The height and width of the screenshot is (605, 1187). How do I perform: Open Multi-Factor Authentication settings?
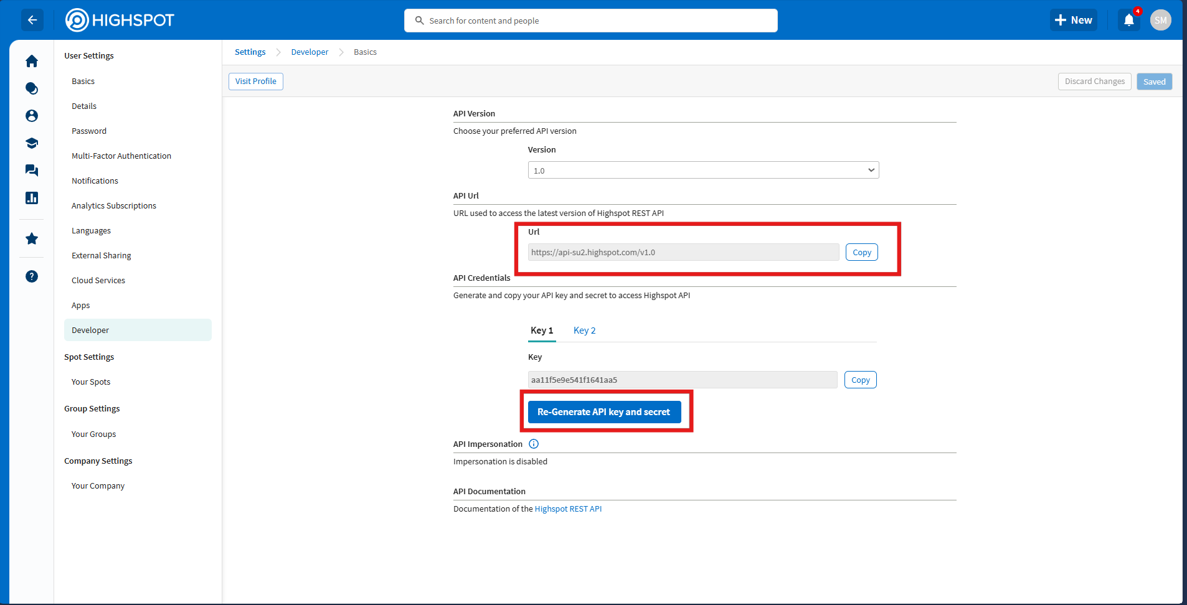click(x=121, y=156)
